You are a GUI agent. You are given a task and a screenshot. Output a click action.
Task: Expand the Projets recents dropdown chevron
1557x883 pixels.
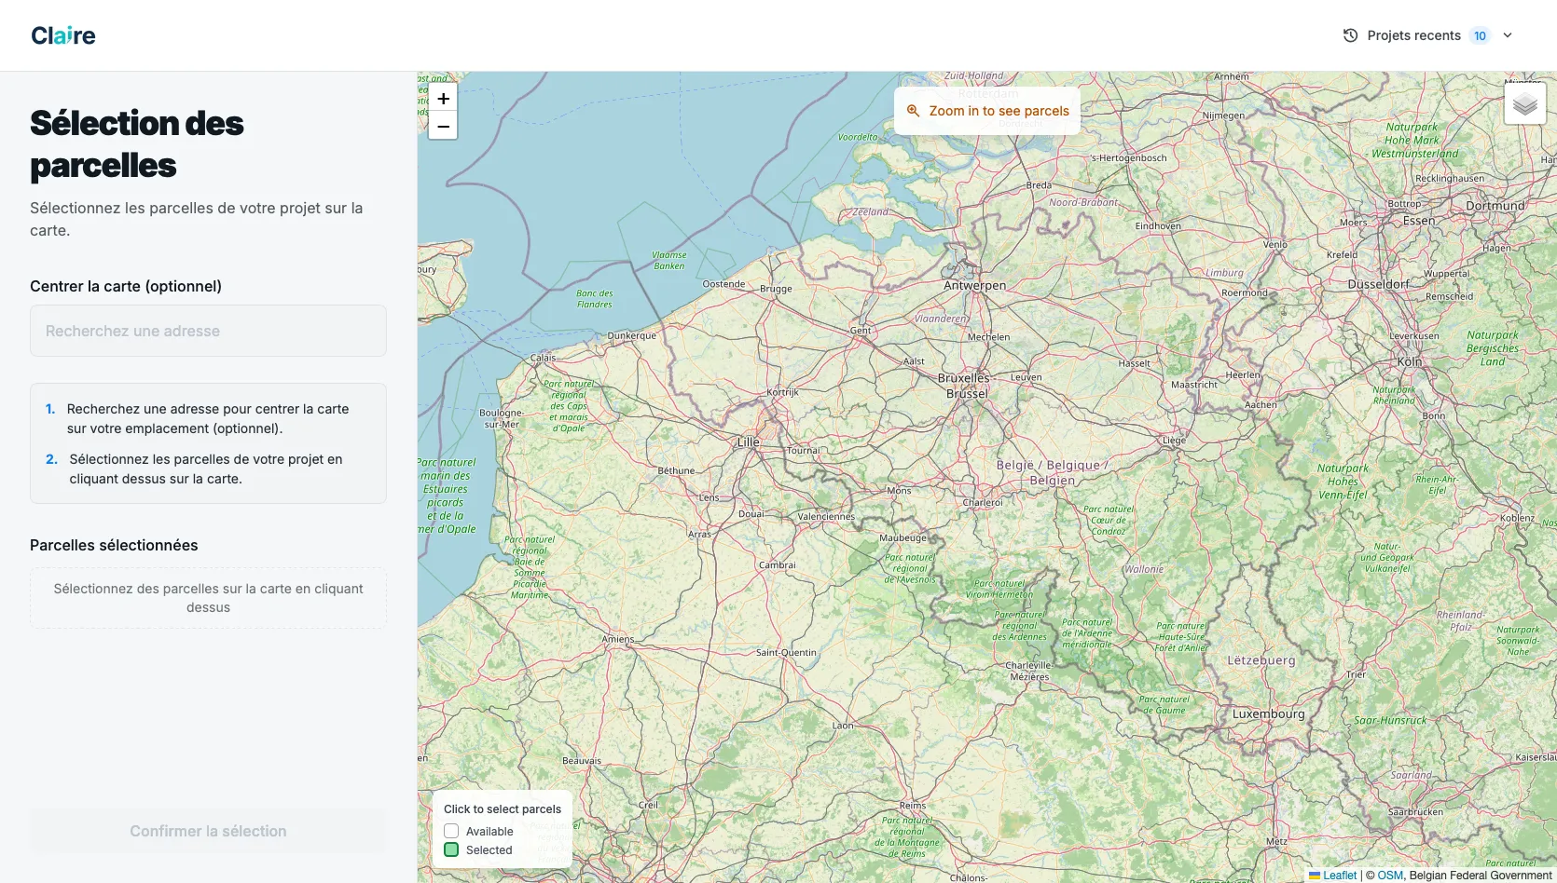1508,35
